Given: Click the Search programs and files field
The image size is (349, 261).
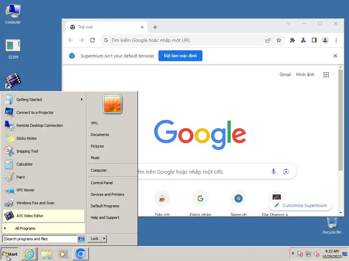Looking at the screenshot, I should (x=40, y=239).
